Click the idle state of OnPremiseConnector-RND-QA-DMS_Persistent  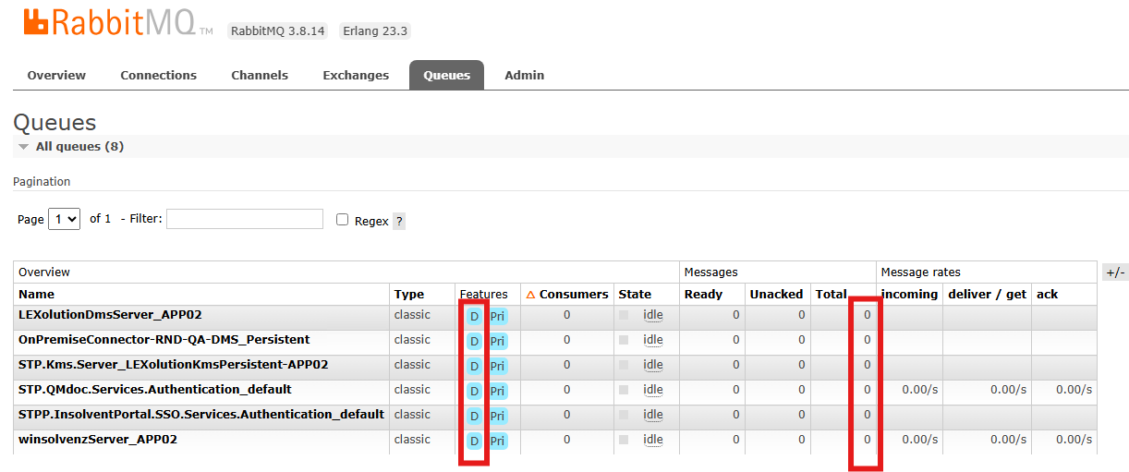pyautogui.click(x=653, y=340)
